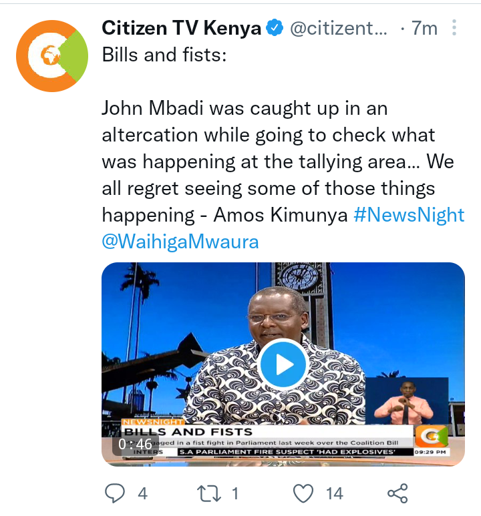Click the @citizent... handle text
This screenshot has height=516, width=481.
(x=339, y=28)
